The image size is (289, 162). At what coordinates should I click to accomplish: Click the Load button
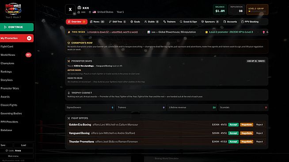[x=23, y=145]
